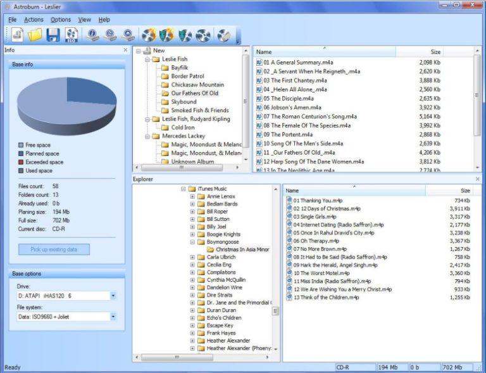Open the Drive dropdown showing ATAPI iHAS120

(113, 296)
